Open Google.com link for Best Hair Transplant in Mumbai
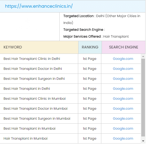Image resolution: width=147 pixels, height=145 pixels. [x=123, y=128]
